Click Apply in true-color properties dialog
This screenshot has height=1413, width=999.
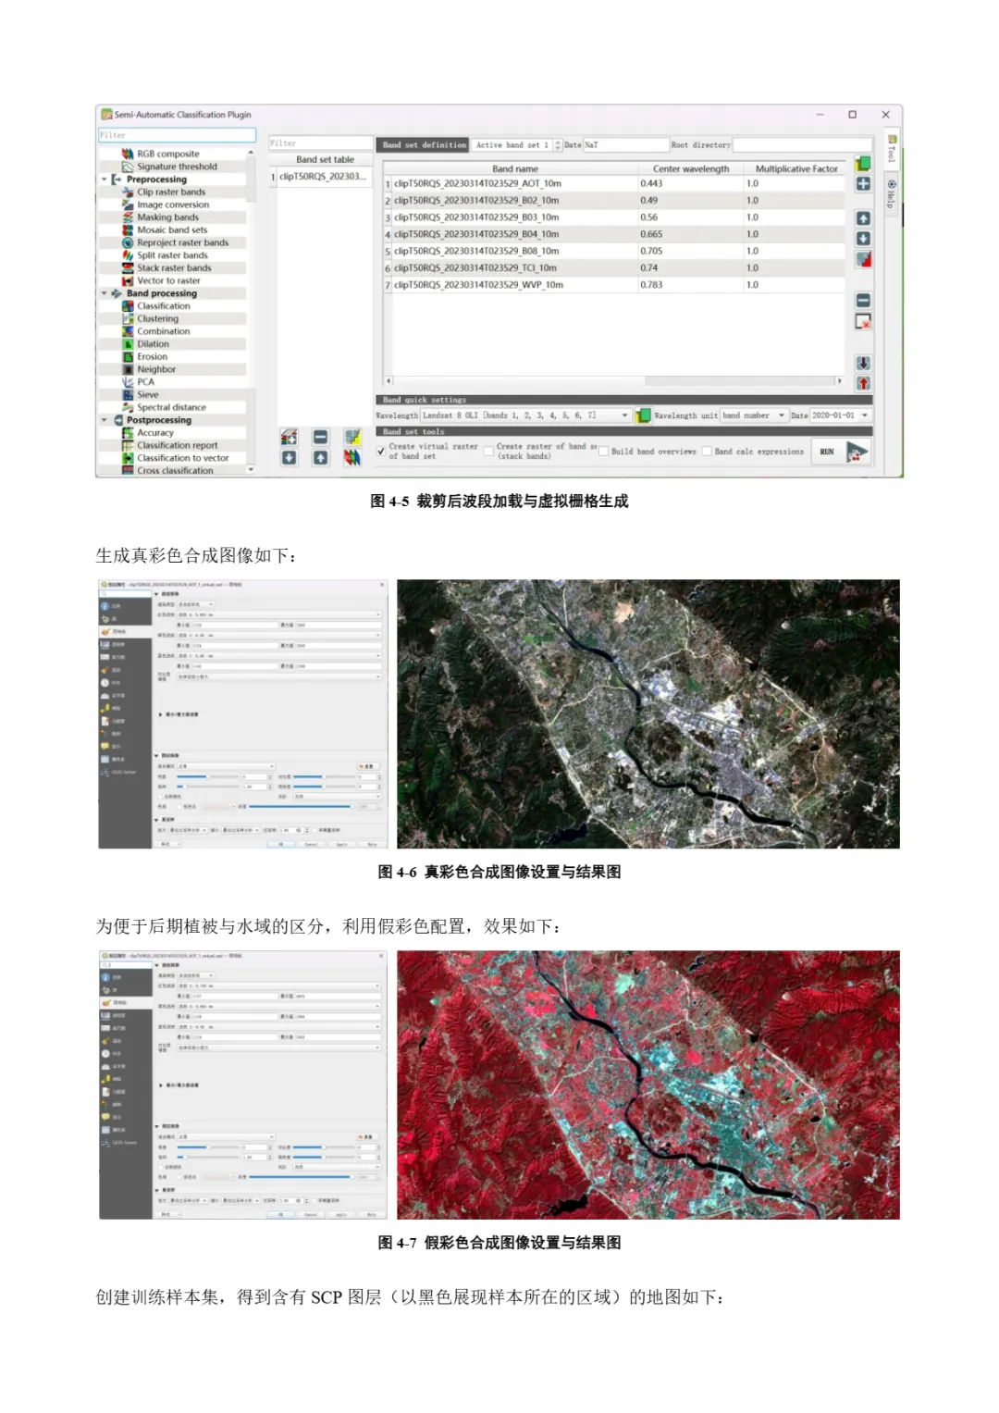pos(341,844)
